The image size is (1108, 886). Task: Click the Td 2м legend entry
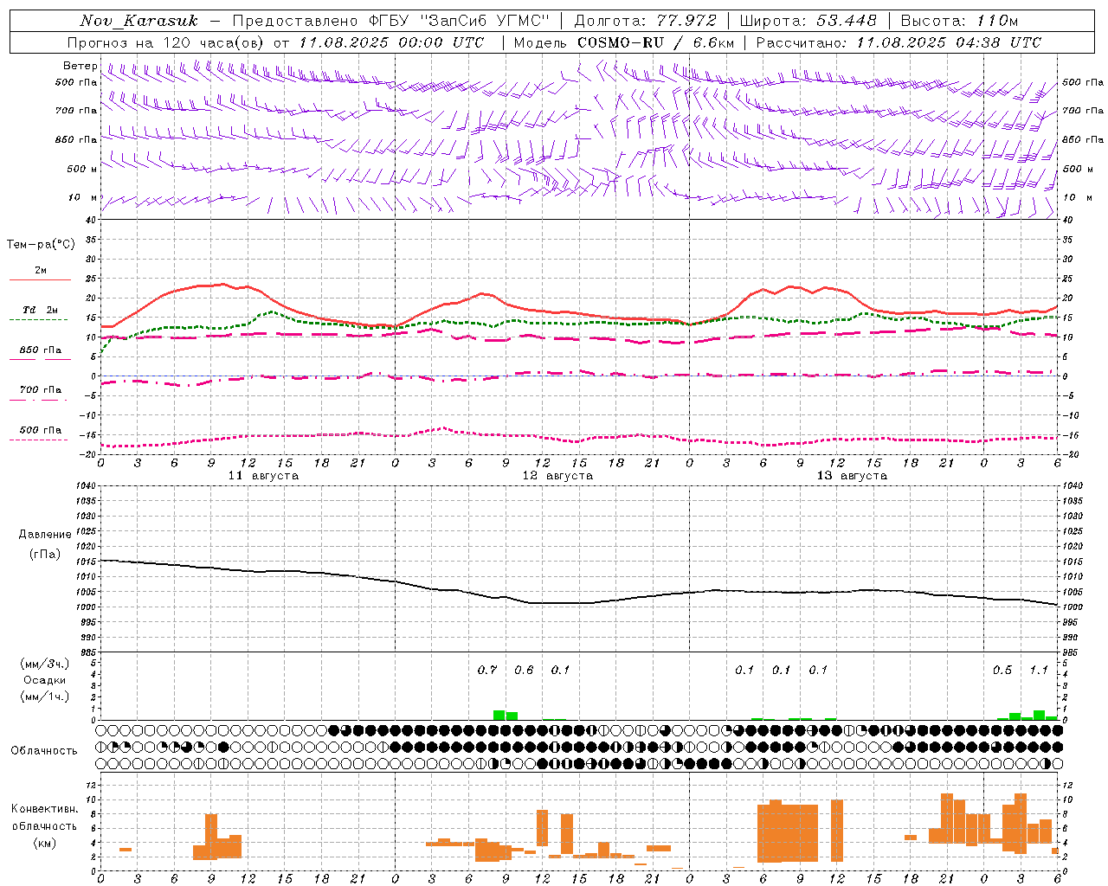(41, 310)
